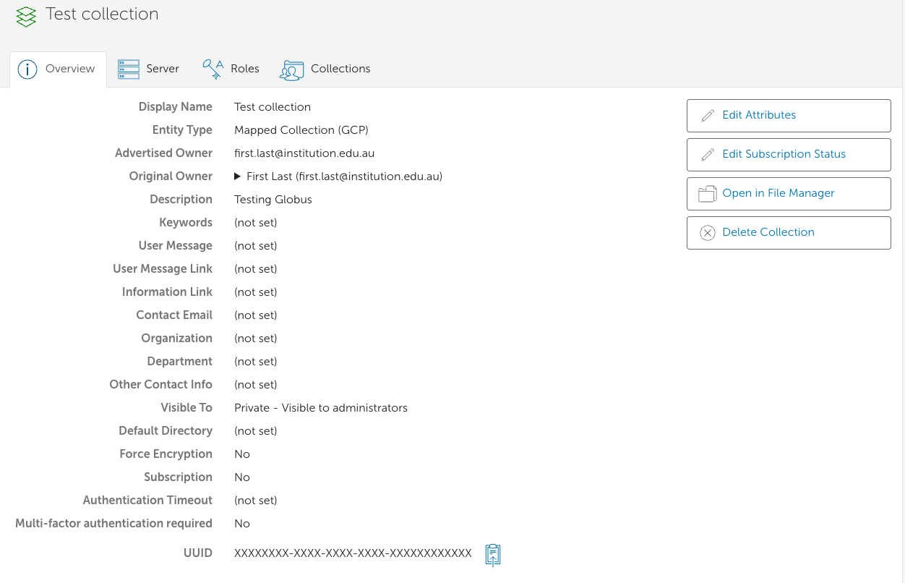
Task: Click the Information Link '(not set)' value
Action: pos(256,292)
